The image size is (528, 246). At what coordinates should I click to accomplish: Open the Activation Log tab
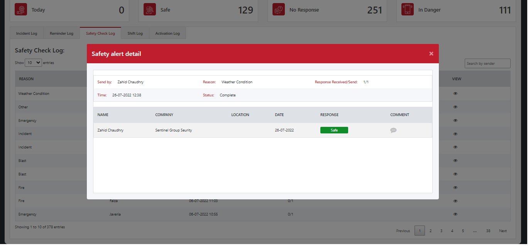tap(168, 34)
